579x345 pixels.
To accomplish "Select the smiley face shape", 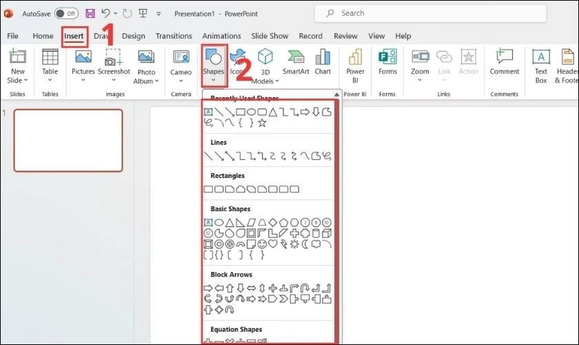I will pos(262,244).
